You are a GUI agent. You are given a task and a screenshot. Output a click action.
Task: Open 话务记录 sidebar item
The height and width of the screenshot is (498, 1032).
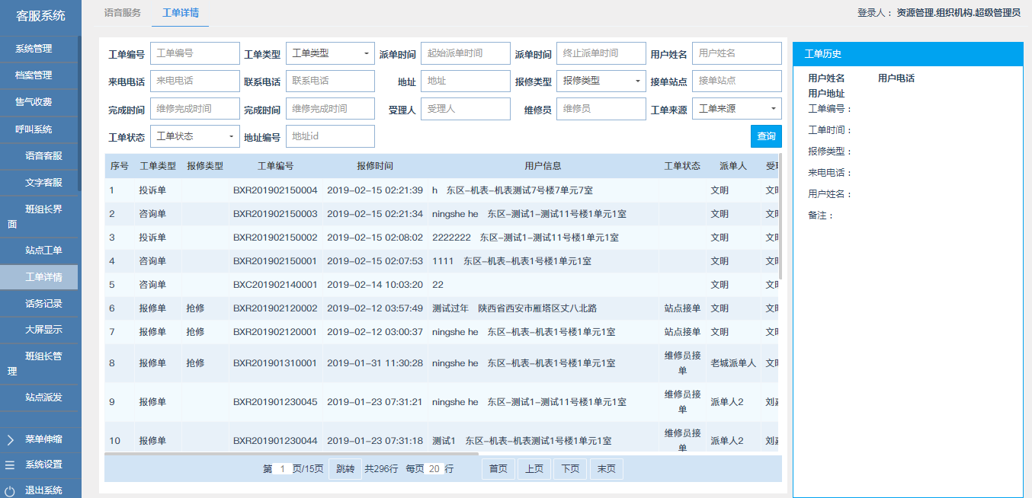[x=39, y=303]
